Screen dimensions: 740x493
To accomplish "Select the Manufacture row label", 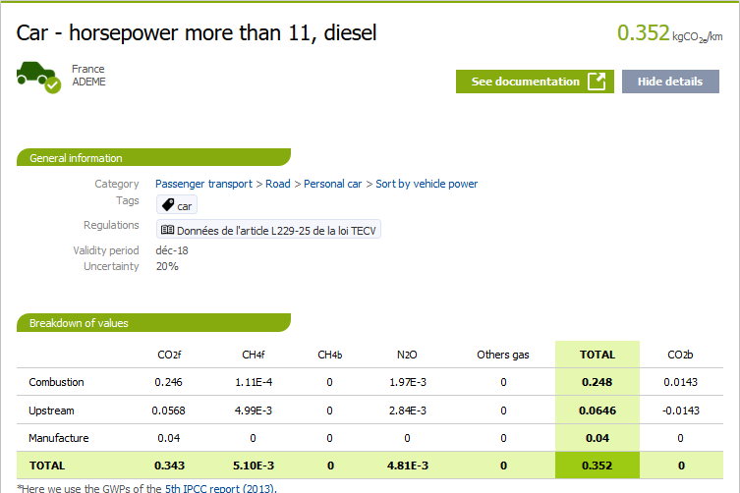I will pos(59,438).
